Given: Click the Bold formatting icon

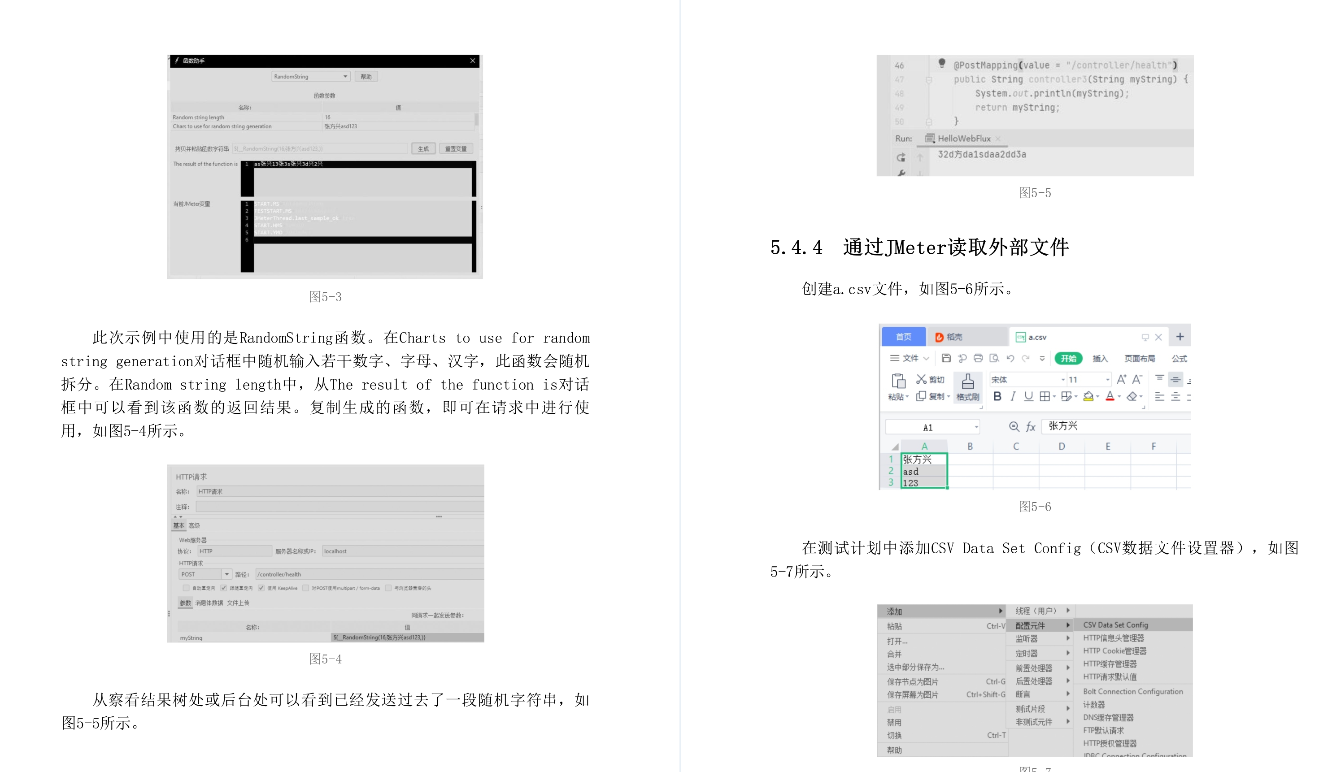Looking at the screenshot, I should pyautogui.click(x=997, y=396).
